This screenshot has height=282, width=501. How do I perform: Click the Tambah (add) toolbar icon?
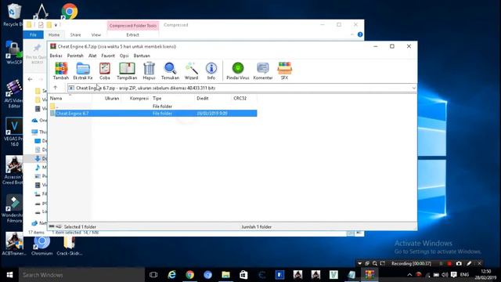click(61, 71)
